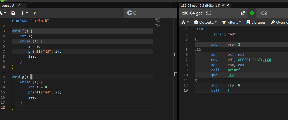The image size is (288, 120).
Task: Click the "void g() {" source line
Action: point(22,77)
